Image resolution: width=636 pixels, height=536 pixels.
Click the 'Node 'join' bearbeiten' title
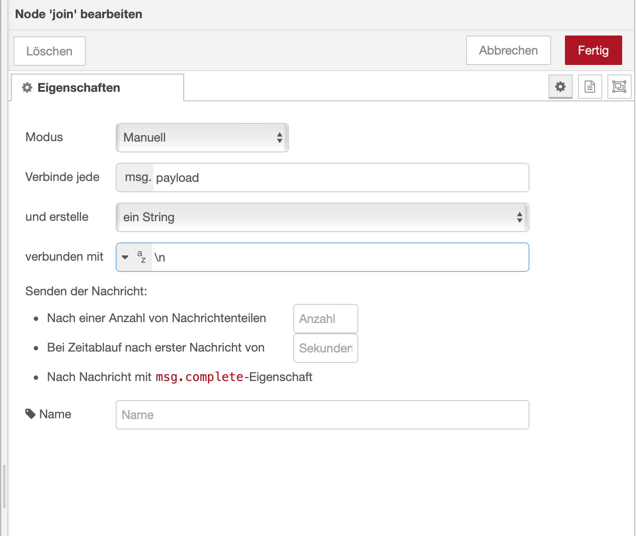coord(78,14)
